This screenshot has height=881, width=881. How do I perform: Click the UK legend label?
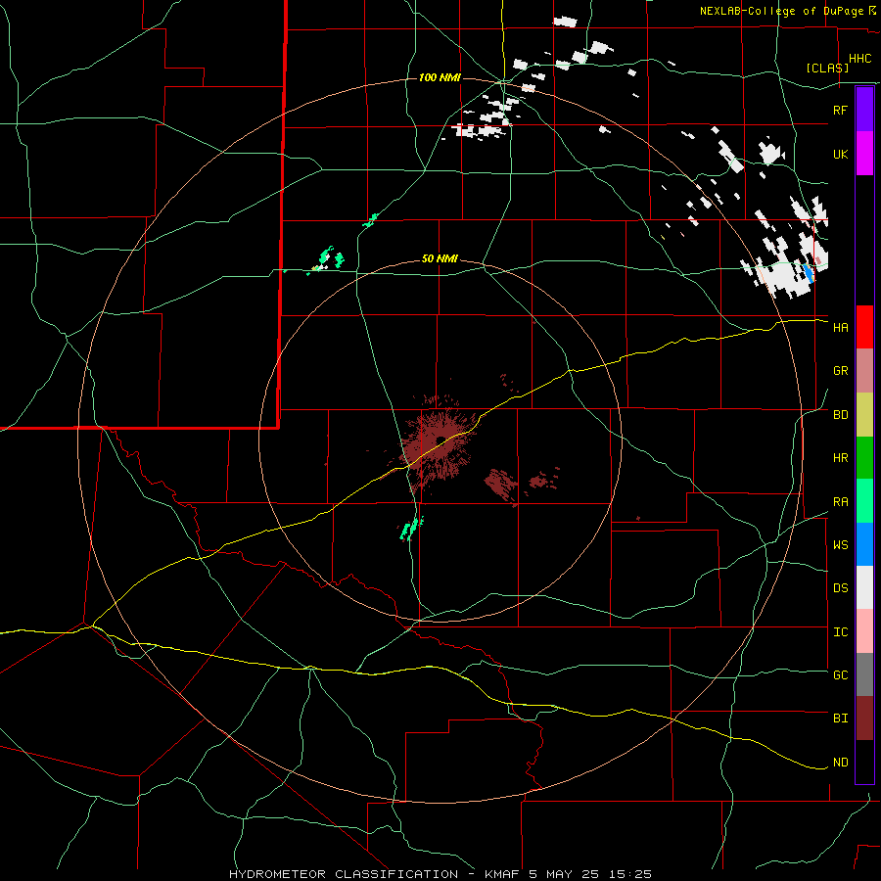click(840, 154)
